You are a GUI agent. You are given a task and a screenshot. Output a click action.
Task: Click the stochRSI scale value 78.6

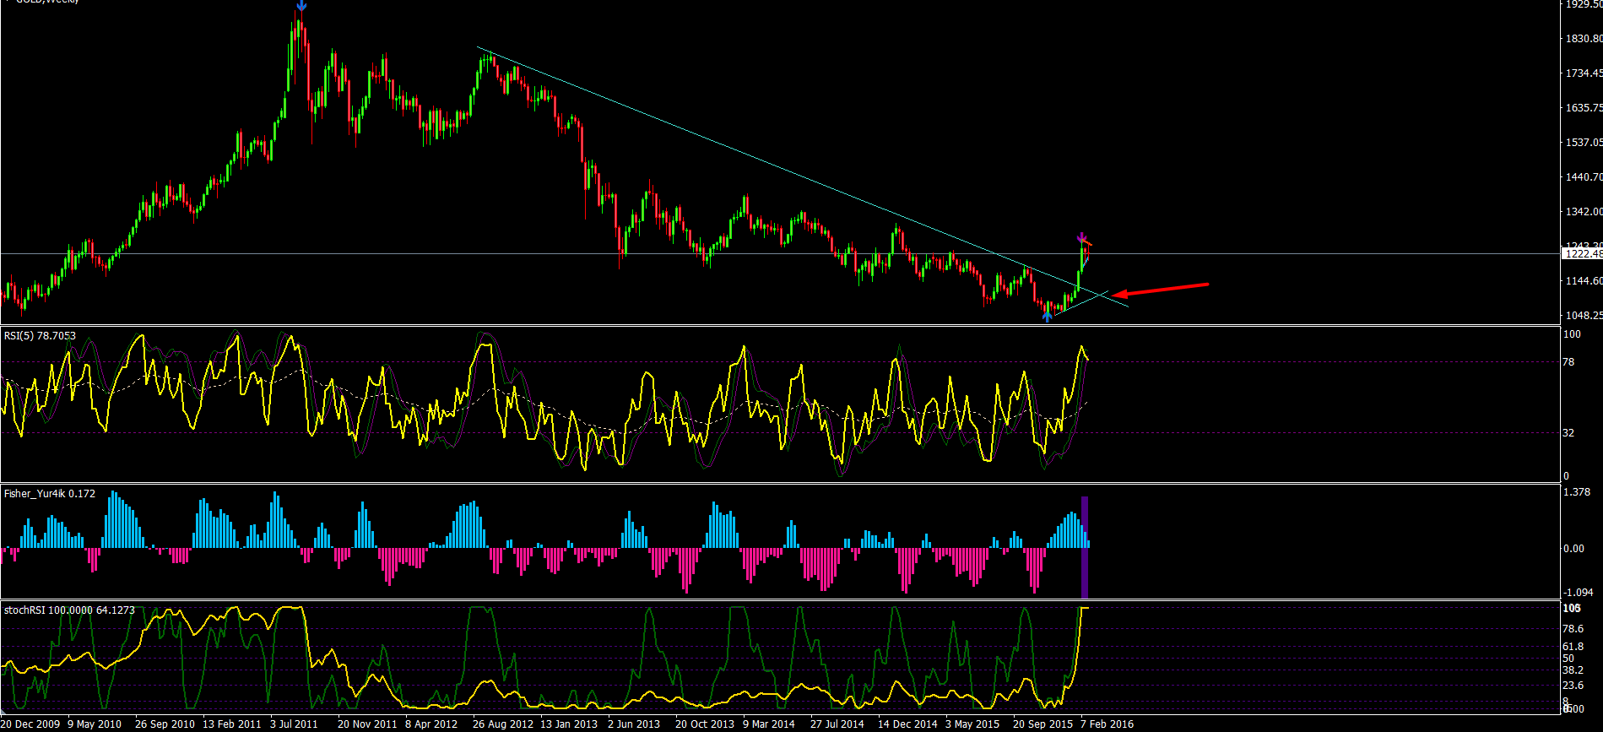click(1573, 629)
